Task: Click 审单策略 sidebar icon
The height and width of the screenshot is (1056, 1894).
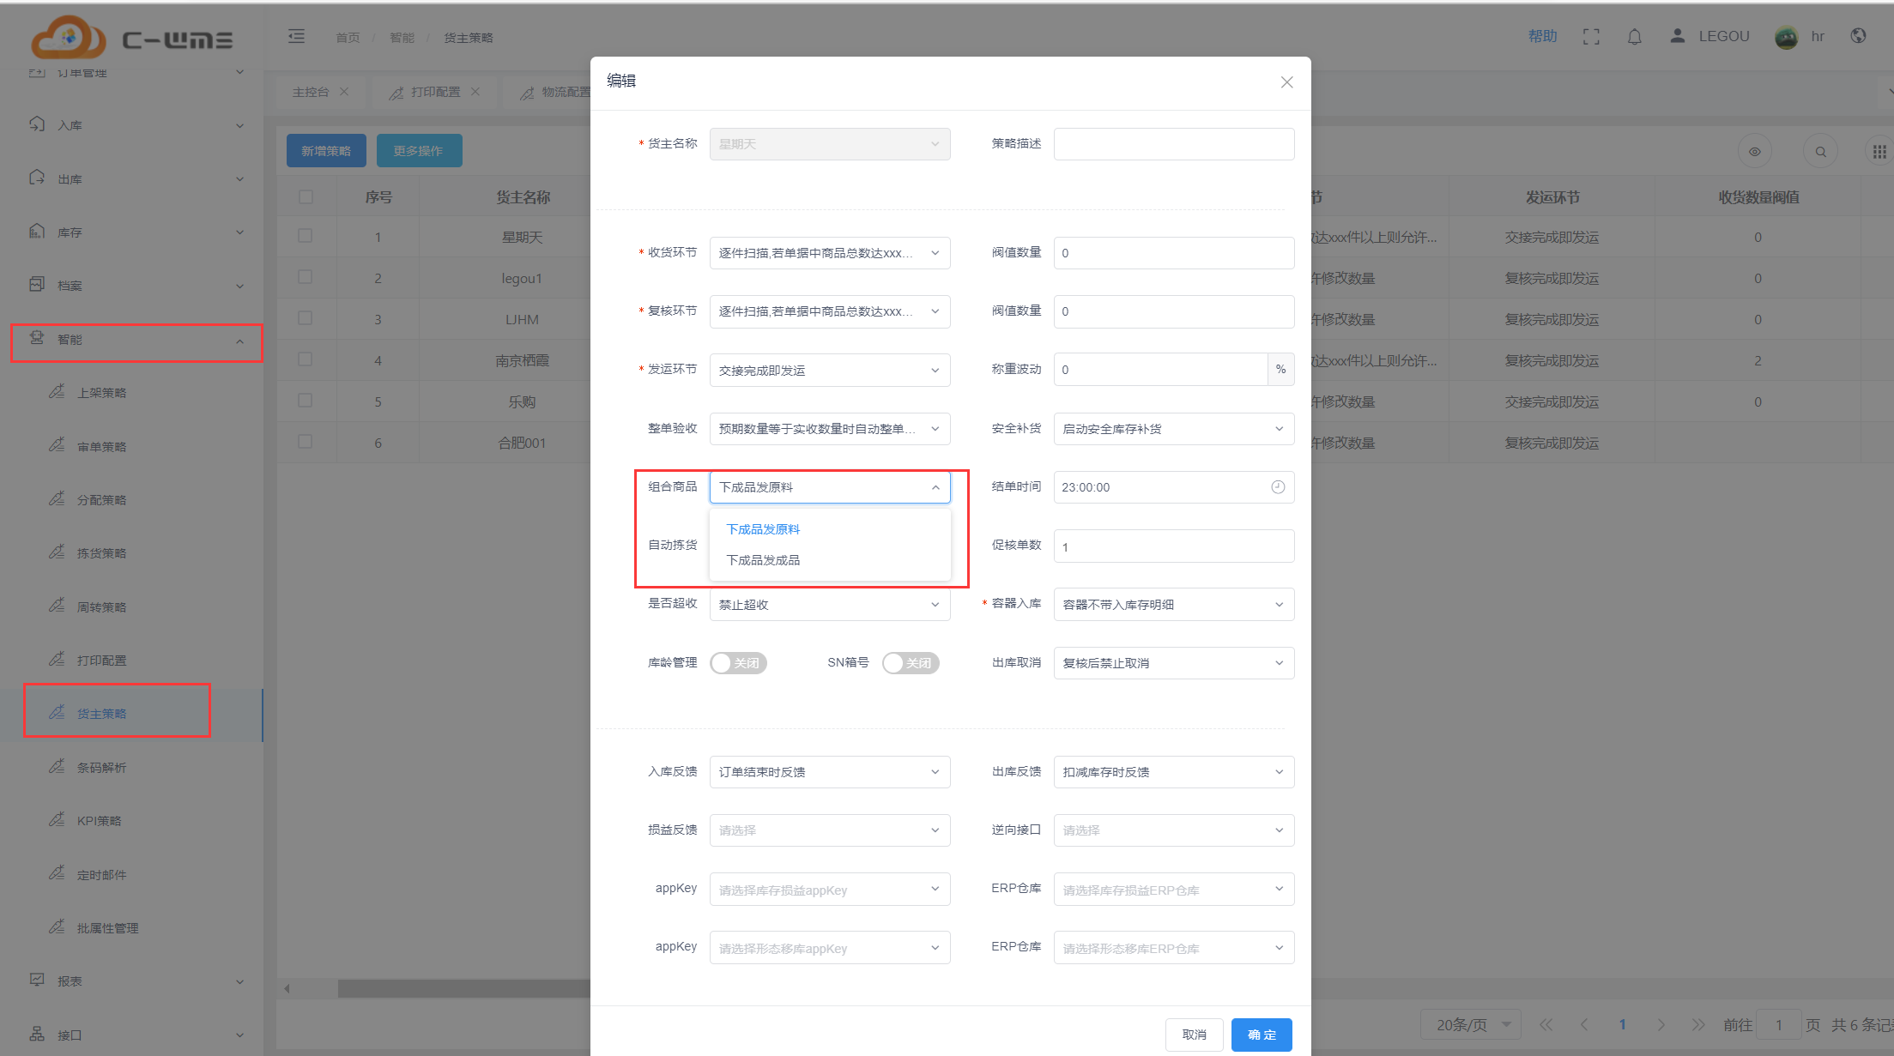Action: (x=57, y=445)
